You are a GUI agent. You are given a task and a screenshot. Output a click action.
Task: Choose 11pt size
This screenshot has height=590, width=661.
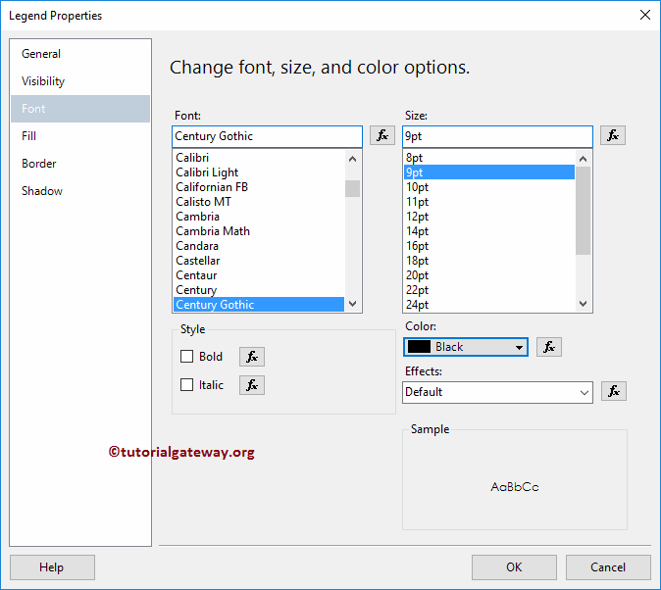tap(489, 202)
